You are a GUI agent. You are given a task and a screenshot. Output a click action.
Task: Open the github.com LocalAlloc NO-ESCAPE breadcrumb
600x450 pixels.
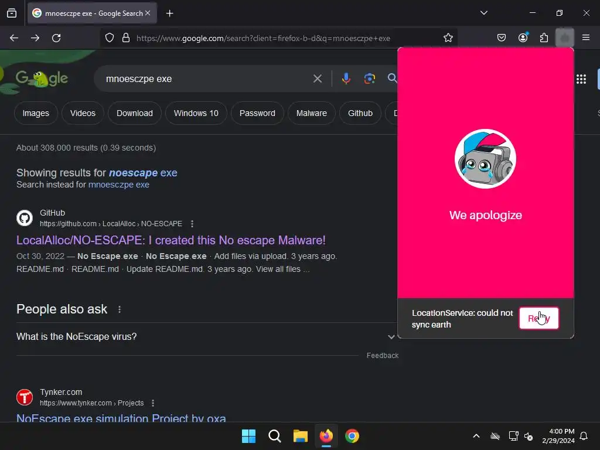coord(111,224)
